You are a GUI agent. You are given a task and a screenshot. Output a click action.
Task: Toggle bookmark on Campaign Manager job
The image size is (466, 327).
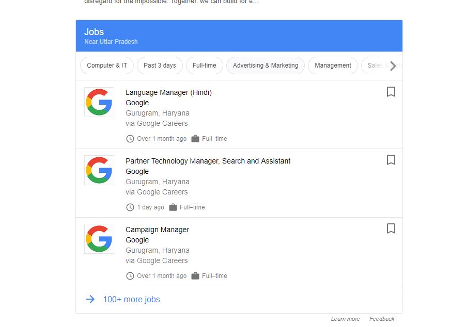pyautogui.click(x=391, y=228)
